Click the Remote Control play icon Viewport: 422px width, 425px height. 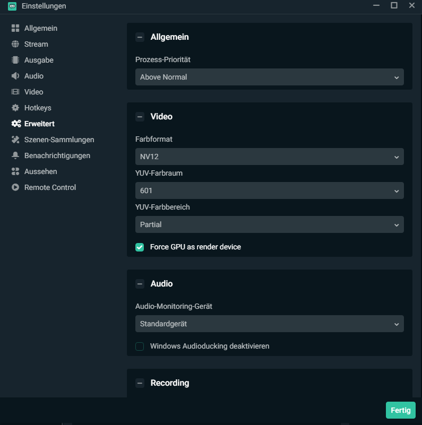point(15,187)
